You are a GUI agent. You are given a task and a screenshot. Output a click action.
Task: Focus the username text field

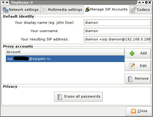[117, 31]
